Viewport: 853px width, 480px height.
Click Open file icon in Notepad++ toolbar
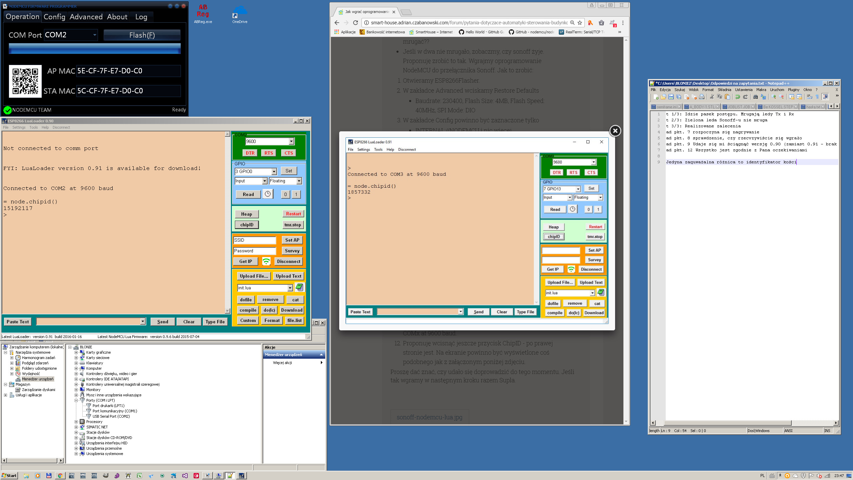point(663,97)
